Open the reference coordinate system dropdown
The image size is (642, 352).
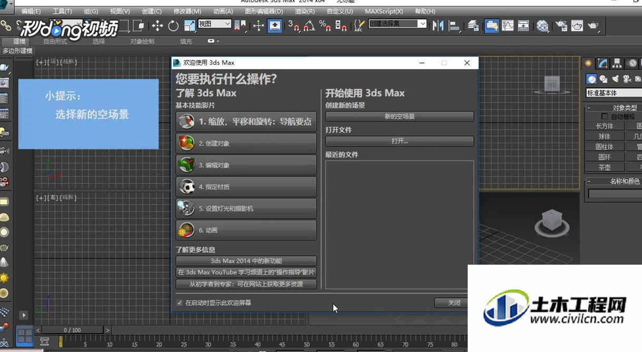pyautogui.click(x=215, y=24)
